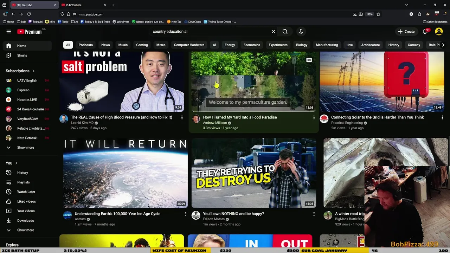Reload the page in browser toolbar
Image resolution: width=450 pixels, height=253 pixels.
tap(29, 14)
